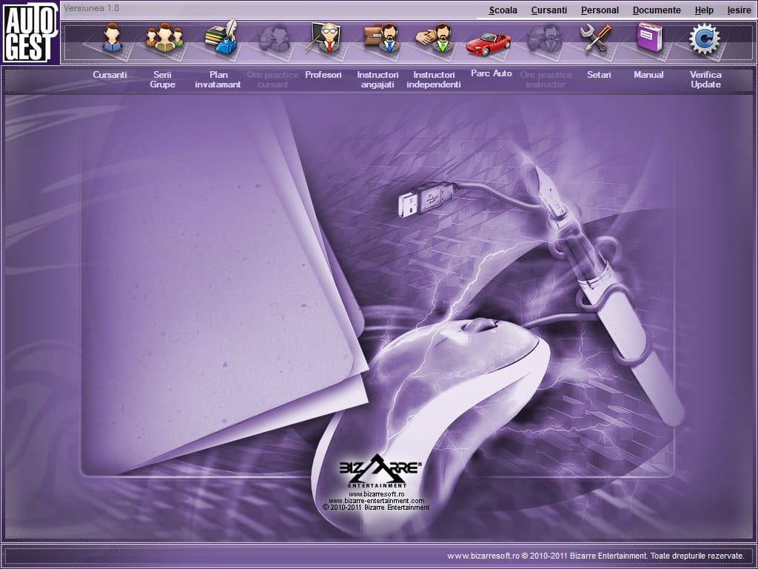Click the www.bizarresoft.ro link under the Bizarre logo
The height and width of the screenshot is (569, 758).
pyautogui.click(x=376, y=493)
